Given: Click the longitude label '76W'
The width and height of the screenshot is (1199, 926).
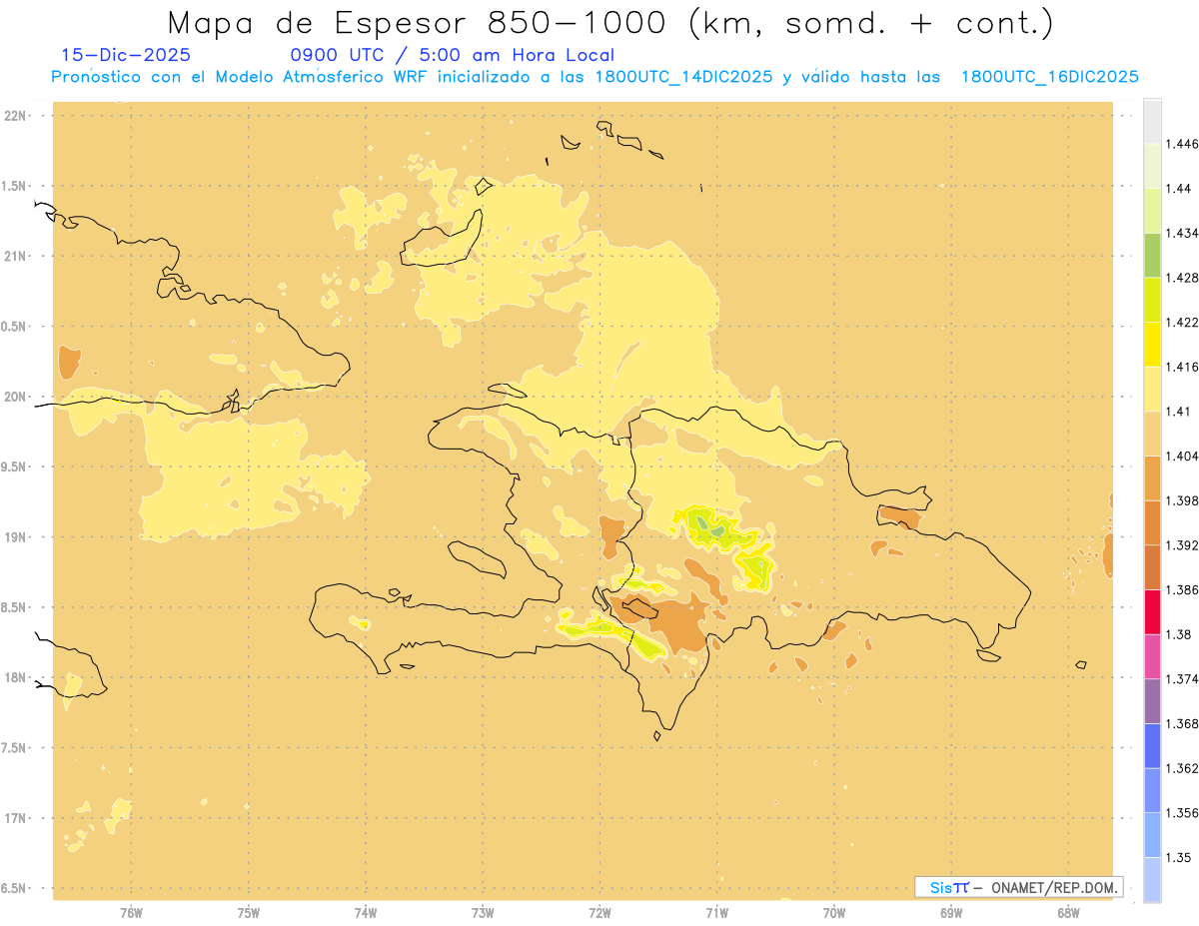Looking at the screenshot, I should pyautogui.click(x=131, y=913).
